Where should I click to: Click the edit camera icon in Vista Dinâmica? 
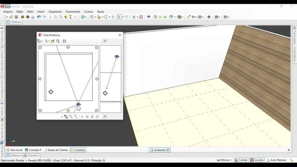click(53, 41)
